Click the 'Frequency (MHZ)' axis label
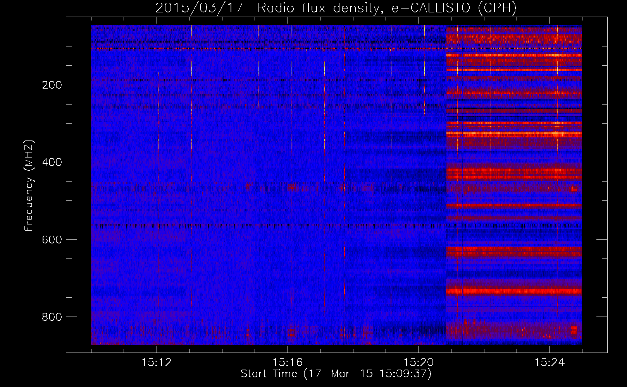 pos(29,186)
